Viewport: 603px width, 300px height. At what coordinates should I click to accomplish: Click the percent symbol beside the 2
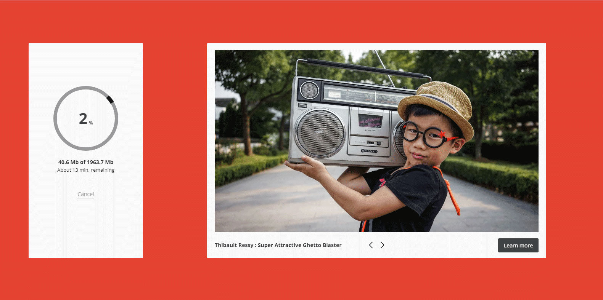point(91,123)
